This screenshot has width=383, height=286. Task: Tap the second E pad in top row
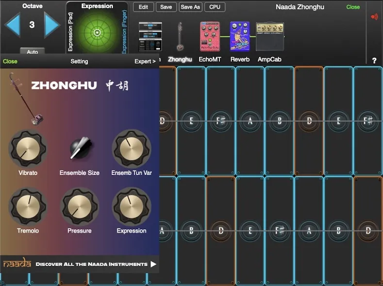[x=338, y=121]
